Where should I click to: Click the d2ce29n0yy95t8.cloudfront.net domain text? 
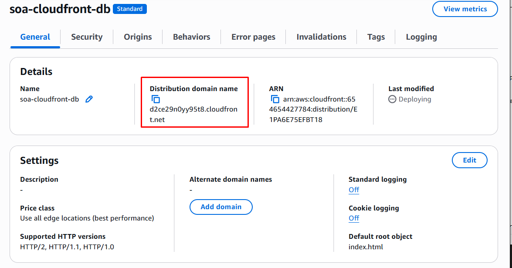[x=193, y=109]
